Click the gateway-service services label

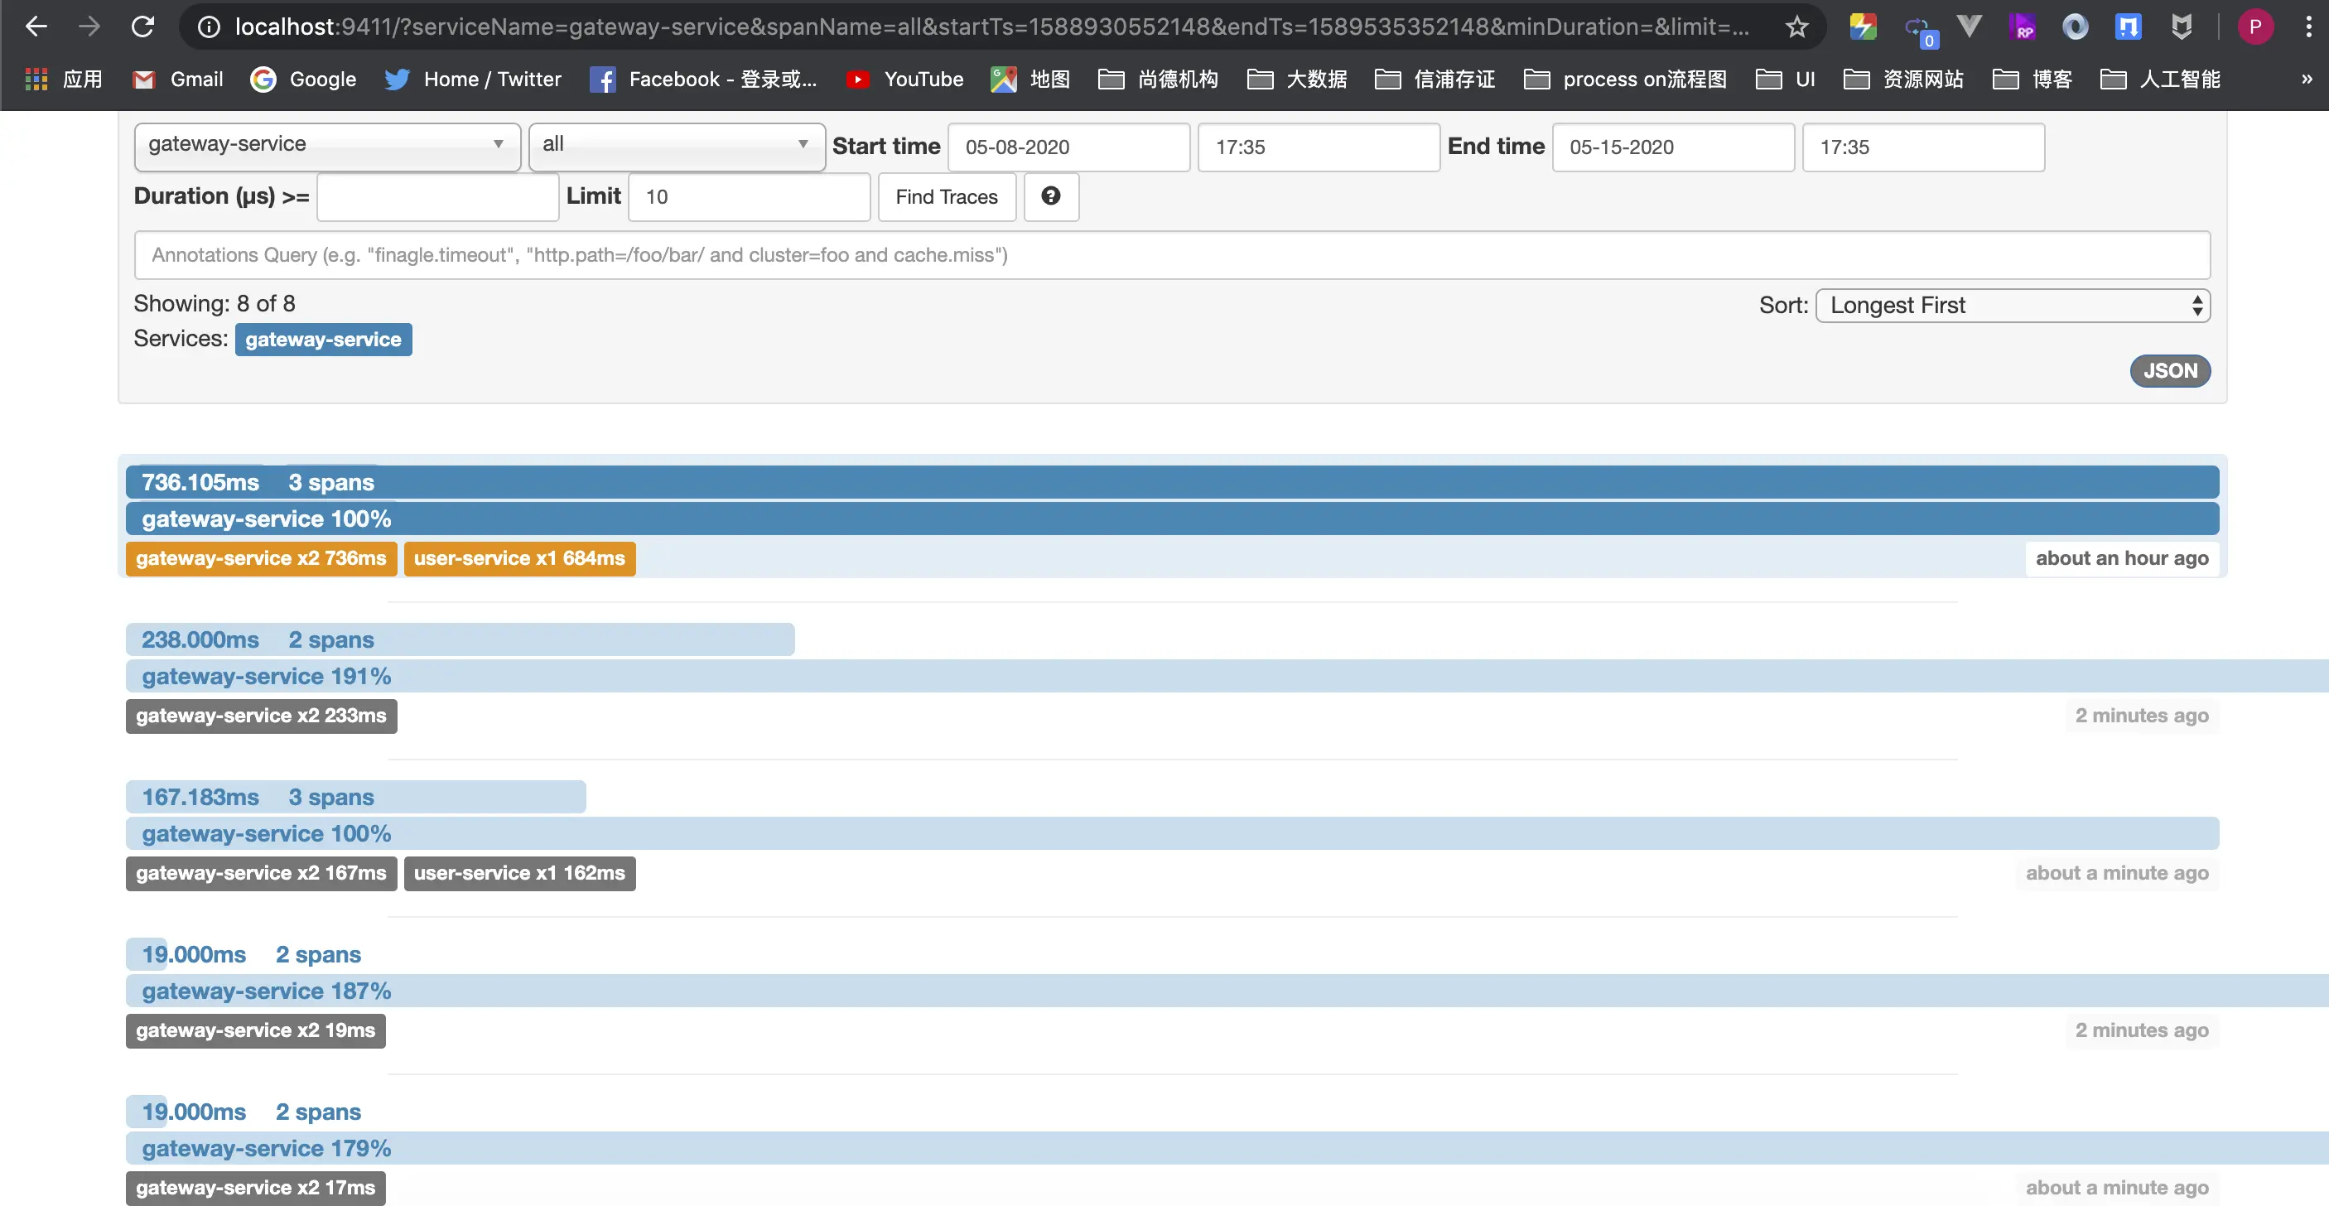323,340
